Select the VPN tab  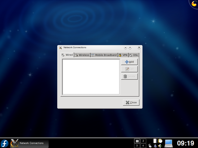123,55
